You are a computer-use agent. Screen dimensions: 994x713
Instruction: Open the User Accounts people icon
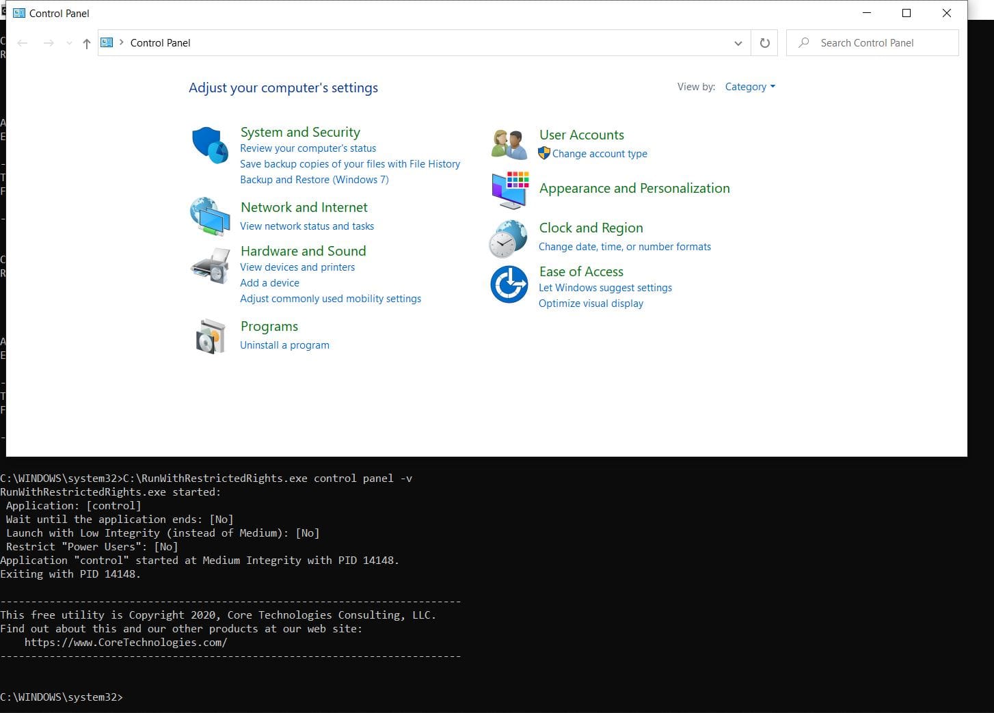(x=509, y=144)
